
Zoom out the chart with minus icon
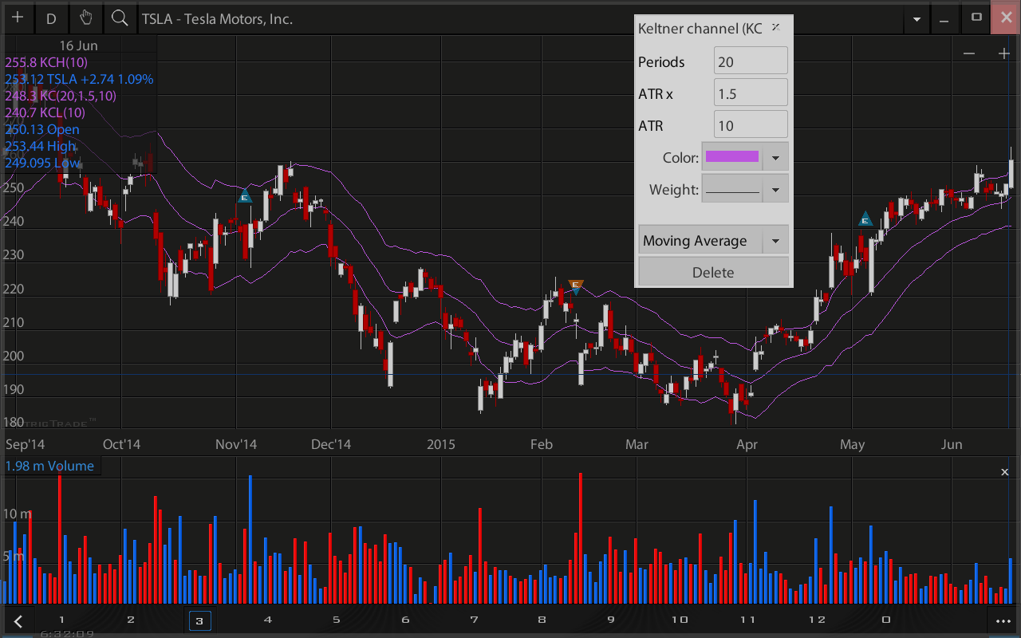click(969, 53)
